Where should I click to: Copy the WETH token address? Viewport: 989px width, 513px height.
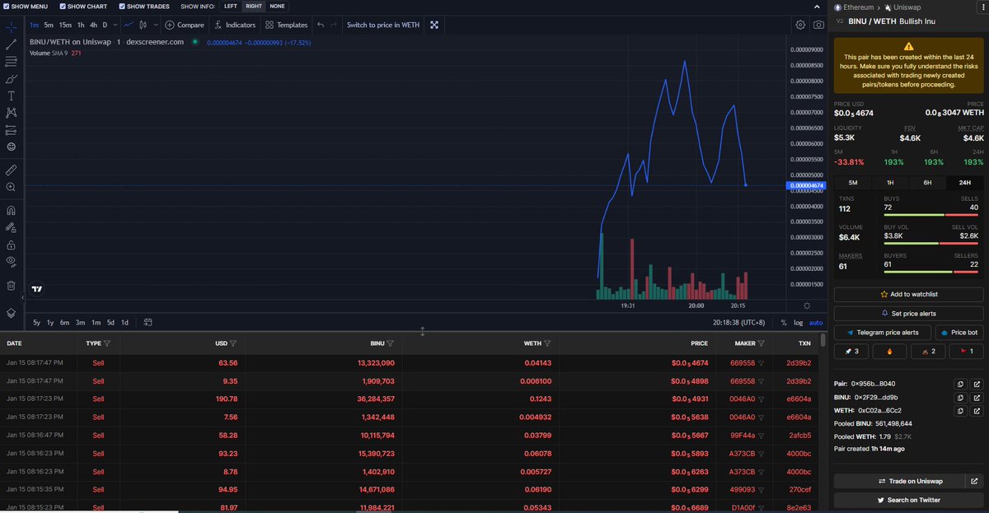pyautogui.click(x=960, y=410)
